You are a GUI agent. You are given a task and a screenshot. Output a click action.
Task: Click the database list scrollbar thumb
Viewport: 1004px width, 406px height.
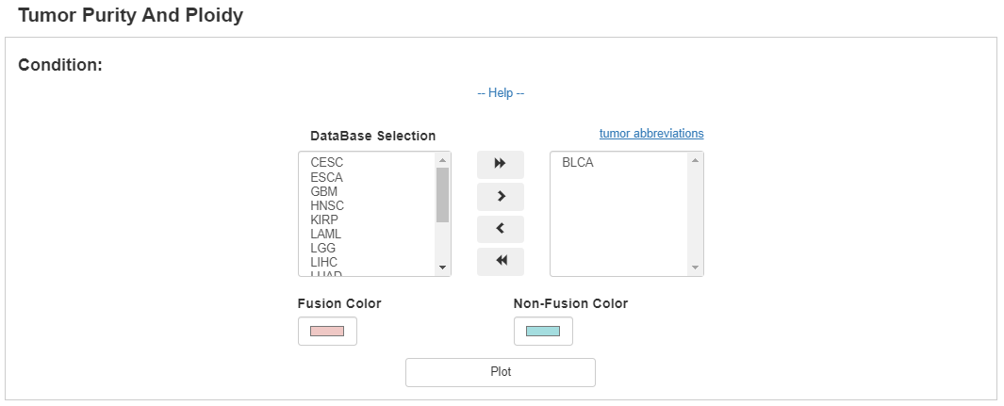[x=442, y=195]
